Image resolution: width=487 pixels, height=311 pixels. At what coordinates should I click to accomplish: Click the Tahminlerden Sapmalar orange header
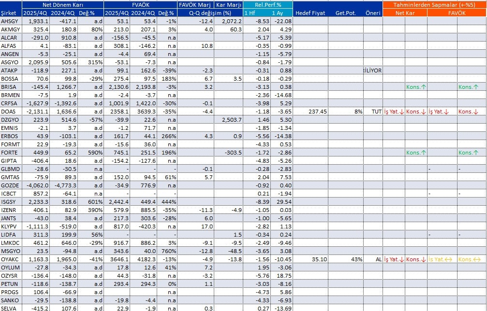click(434, 5)
